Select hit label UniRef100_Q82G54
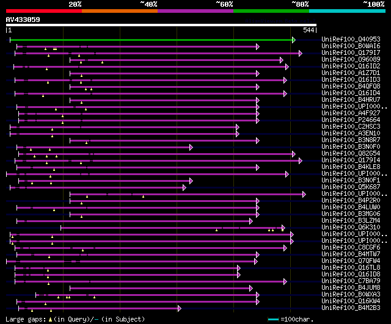This screenshot has width=391, height=324. tap(351, 153)
